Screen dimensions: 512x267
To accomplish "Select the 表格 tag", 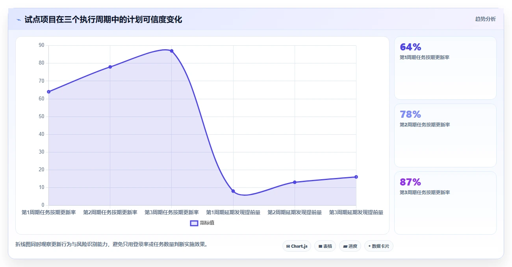I will [325, 246].
